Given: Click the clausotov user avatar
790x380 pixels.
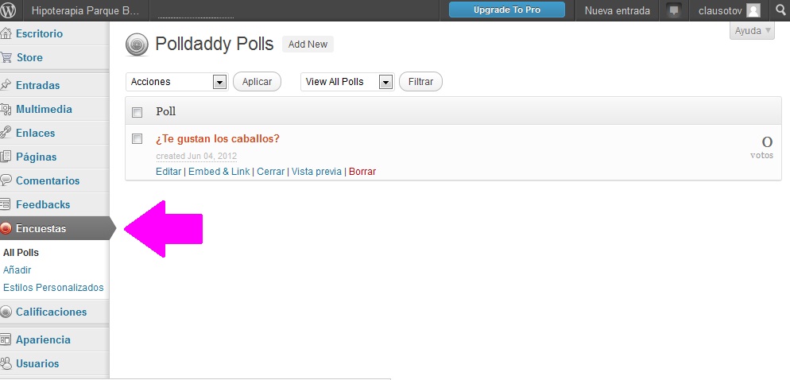Looking at the screenshot, I should click(x=753, y=10).
